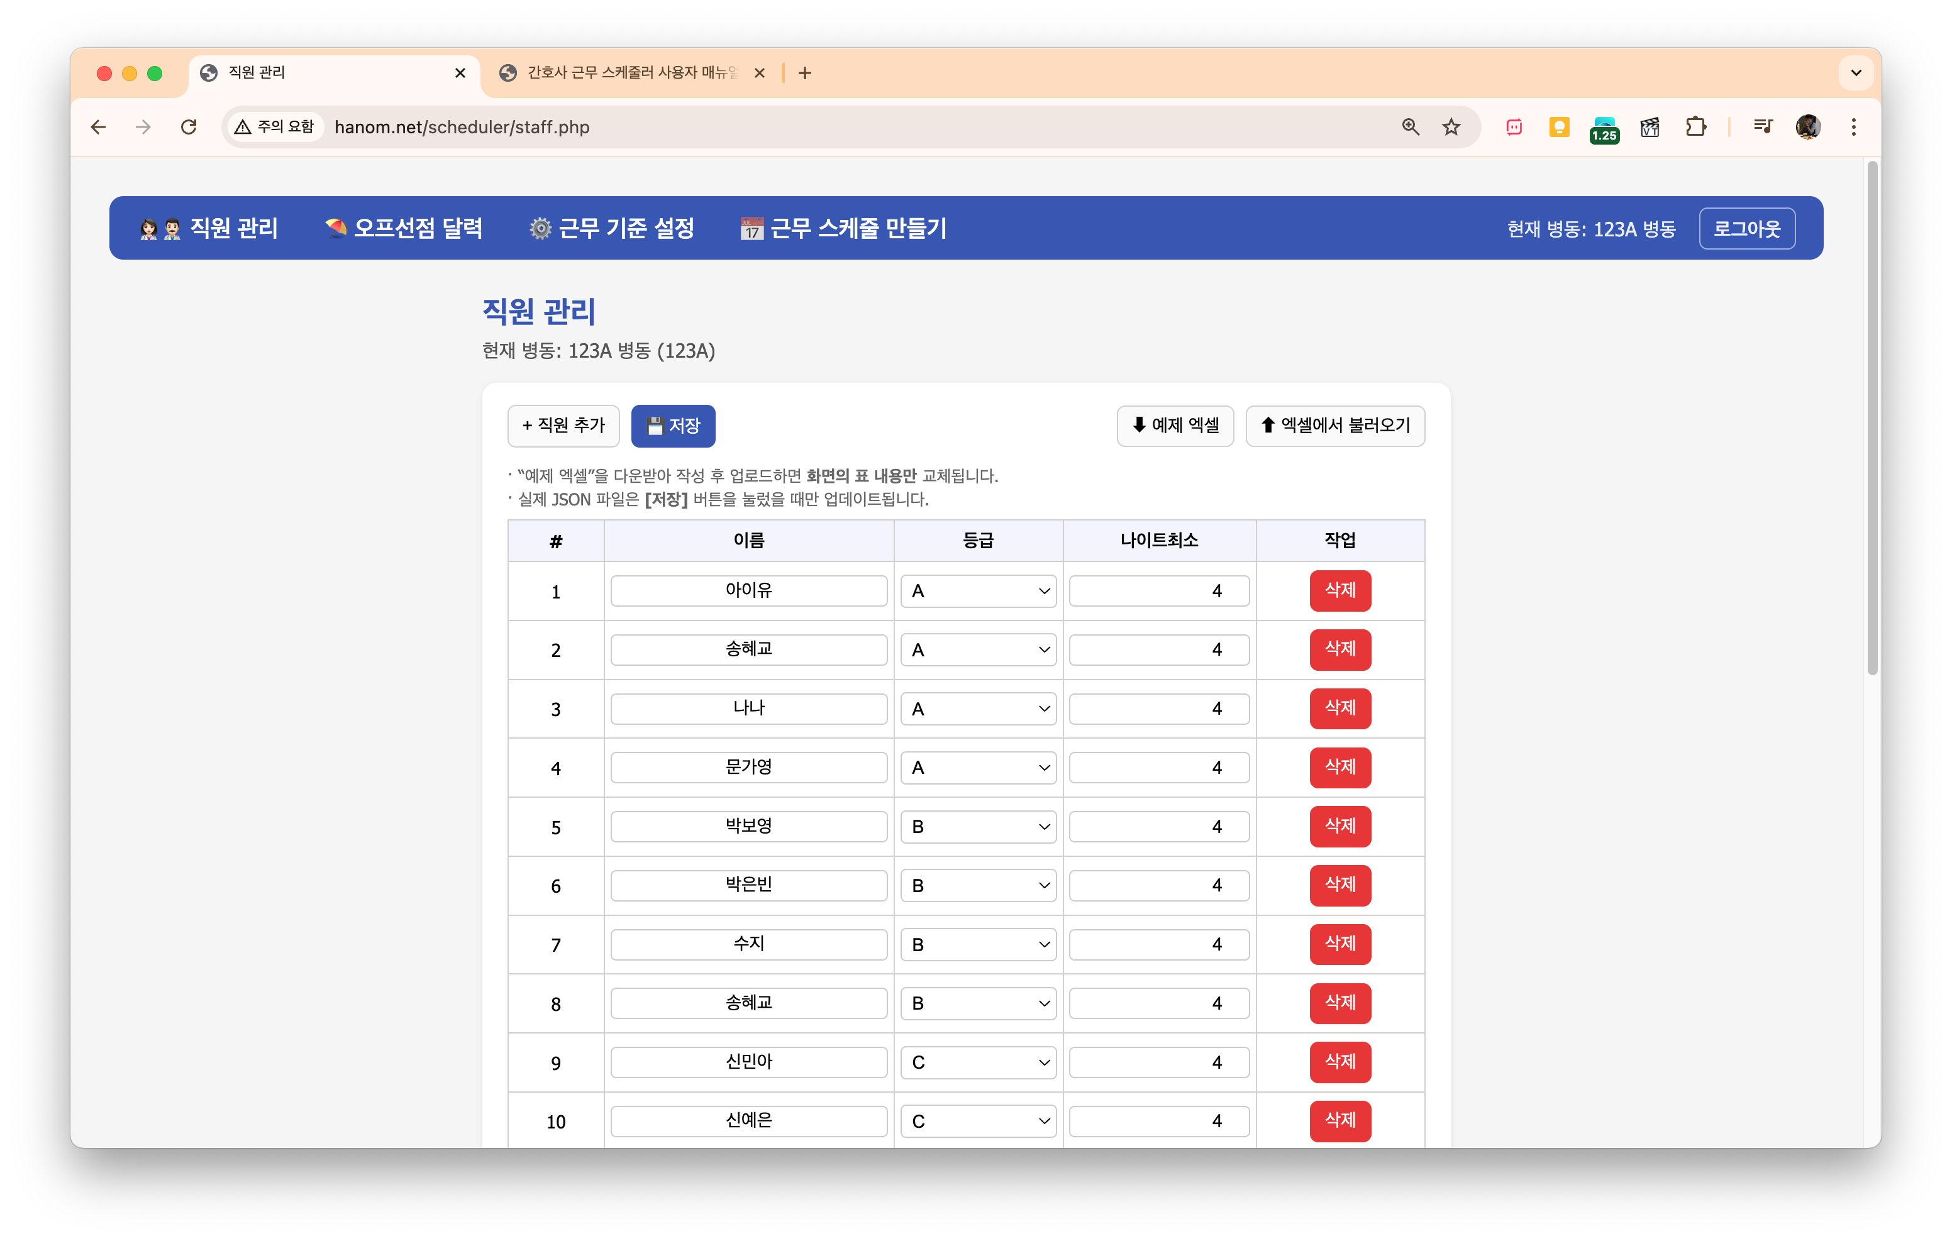
Task: Add a staff member with 직원 추가
Action: click(x=563, y=426)
